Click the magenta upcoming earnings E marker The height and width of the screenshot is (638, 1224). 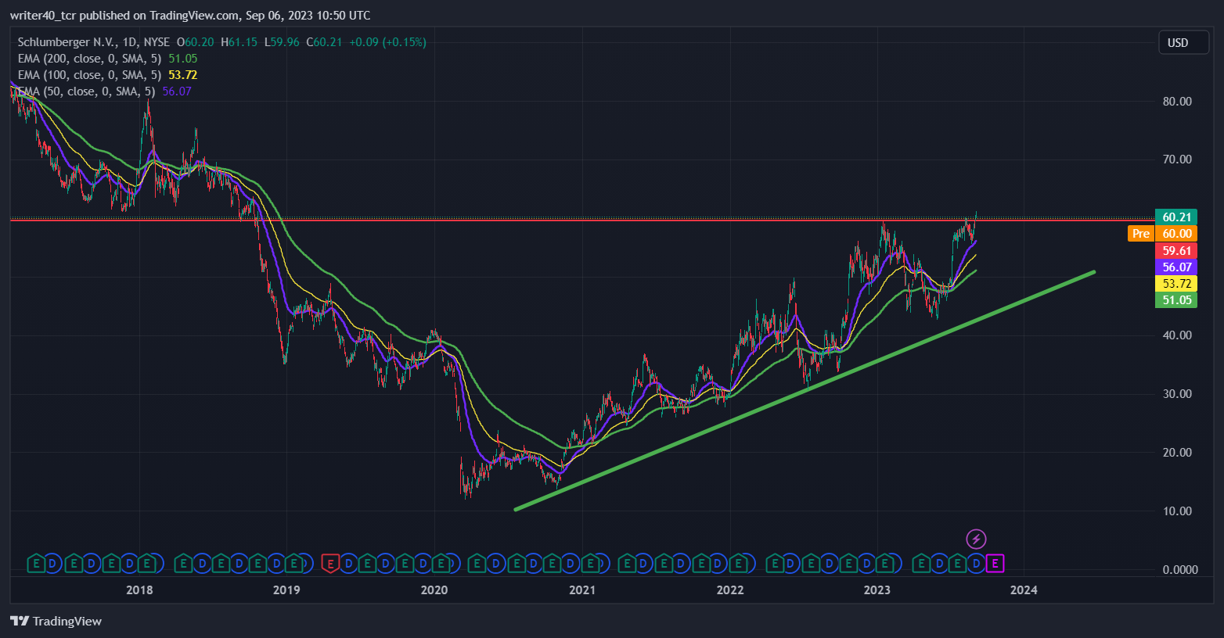coord(995,563)
